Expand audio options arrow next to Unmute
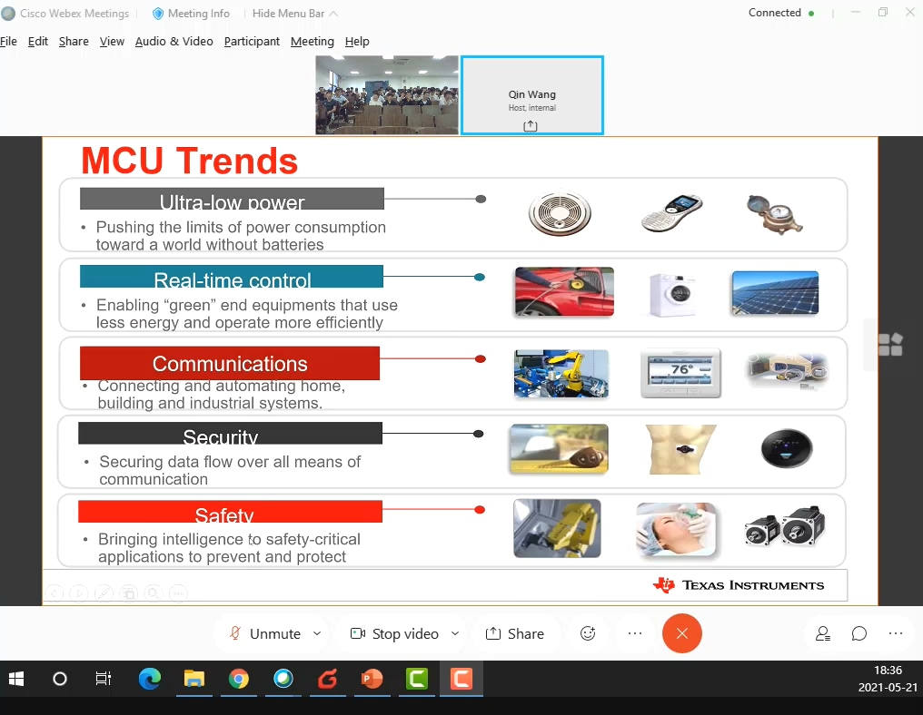This screenshot has width=923, height=715. click(x=317, y=633)
